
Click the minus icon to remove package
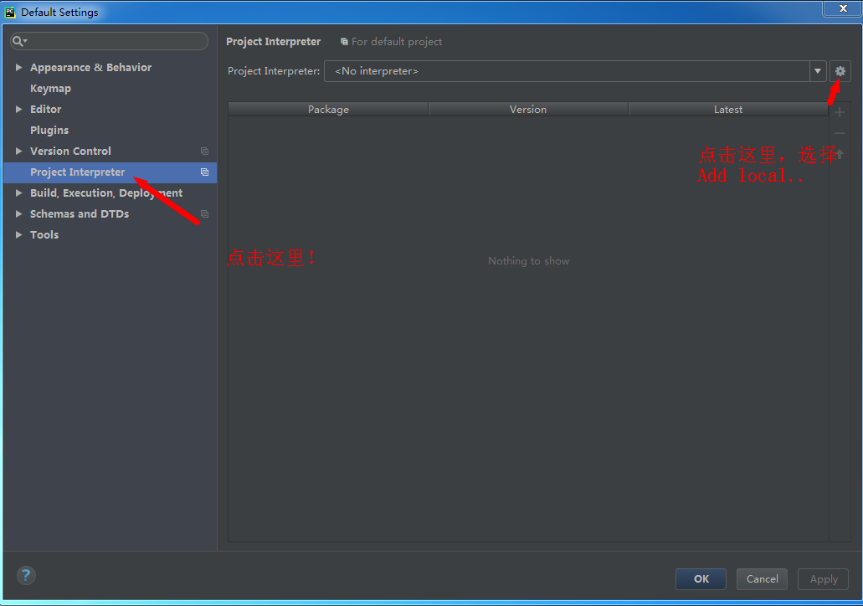(x=840, y=134)
